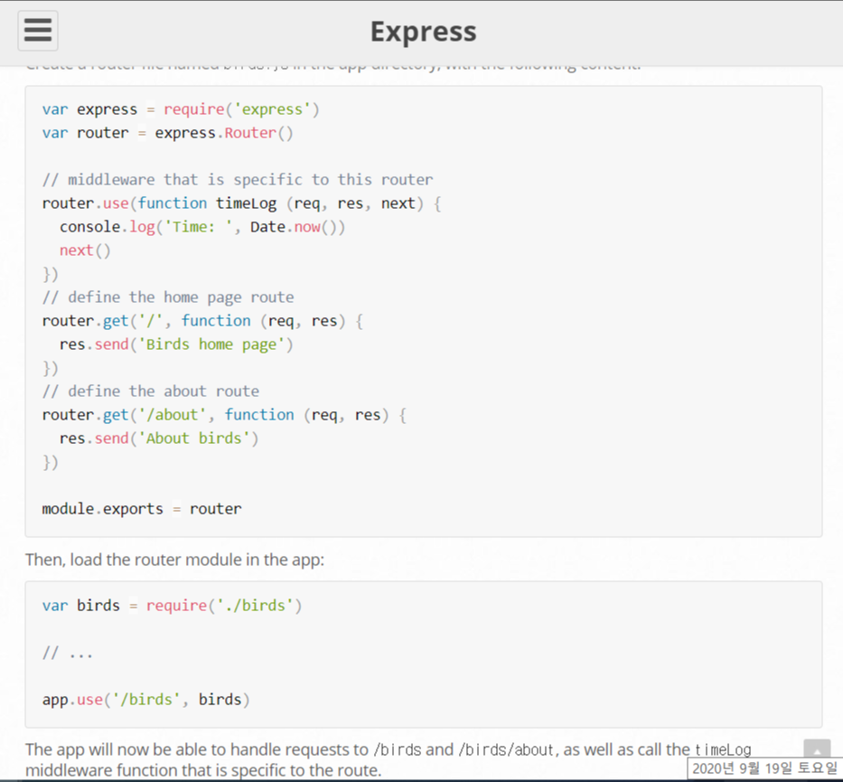
Task: Click the line "res.send('About birds')"
Action: coord(159,438)
